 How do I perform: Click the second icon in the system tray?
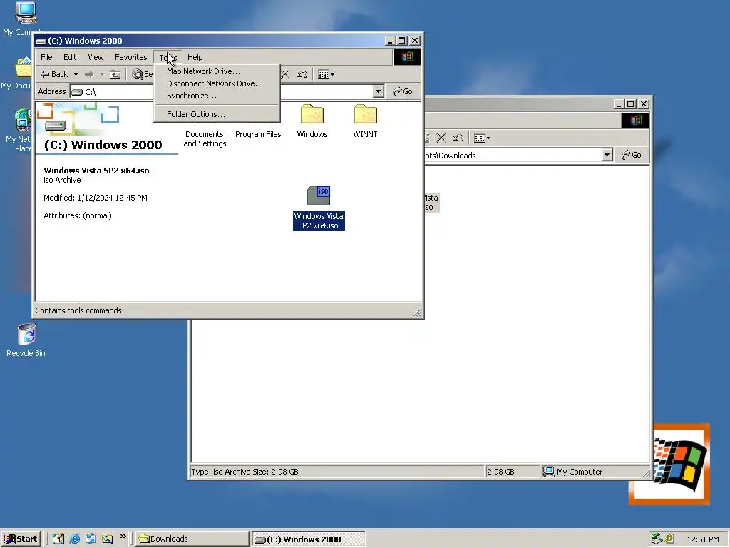pos(669,539)
